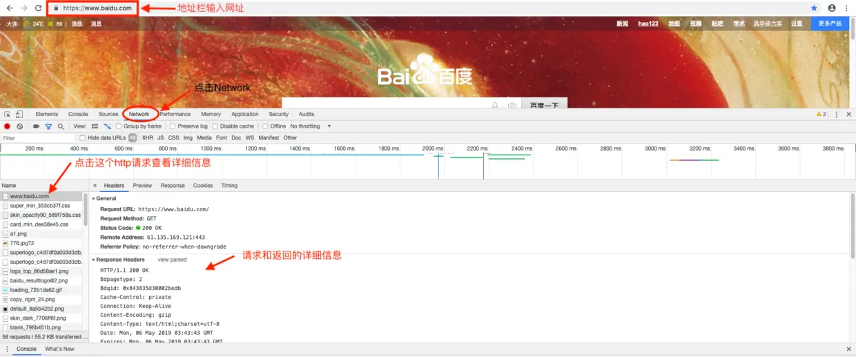This screenshot has width=856, height=357.
Task: Close request details panel
Action: [95, 186]
